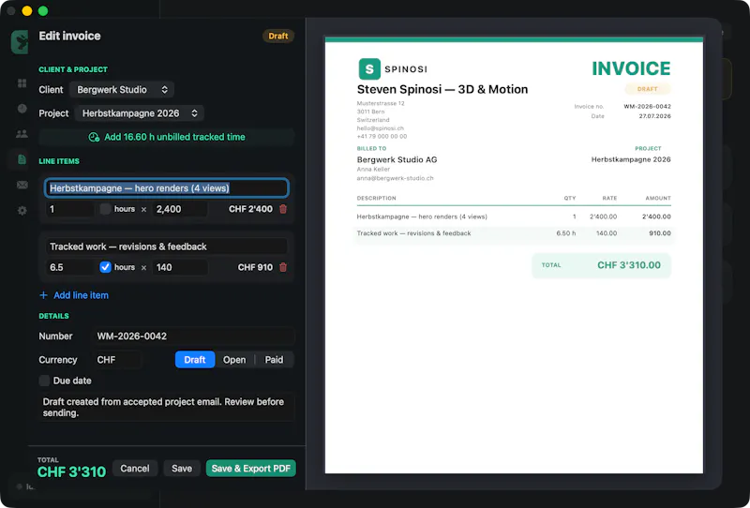The height and width of the screenshot is (508, 750).
Task: Click the notes text area about draft
Action: pos(167,407)
